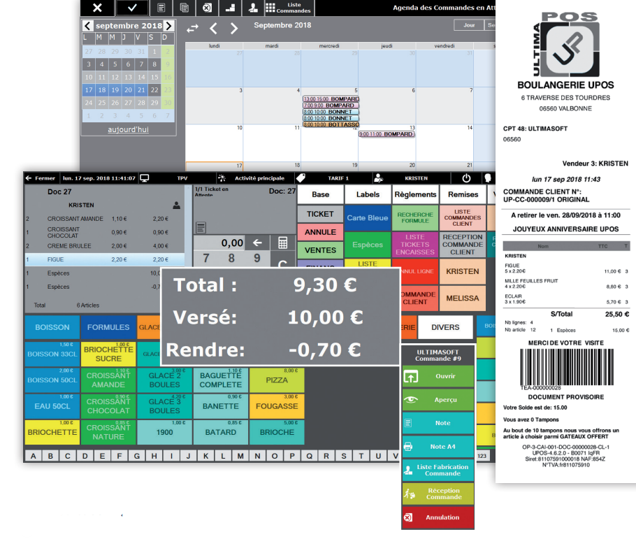Close the agenda with the X icon

(x=97, y=8)
